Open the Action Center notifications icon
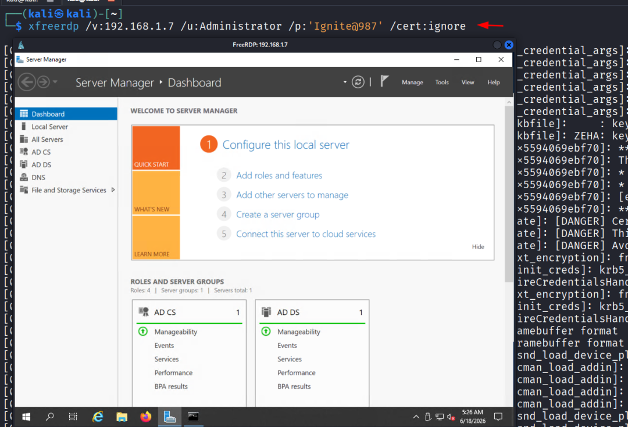This screenshot has width=628, height=427. click(x=498, y=417)
